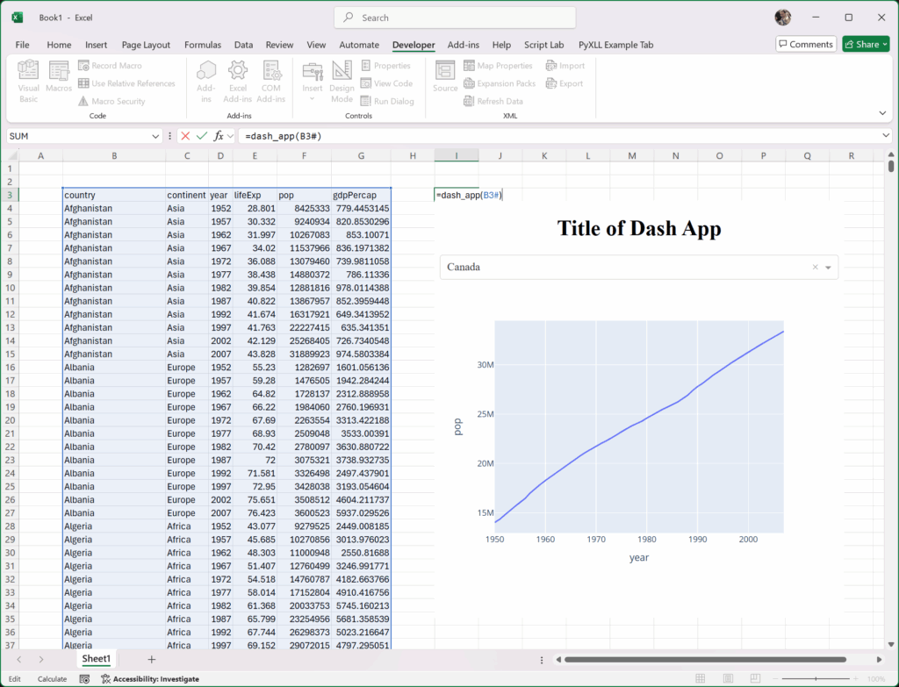Click the zoom slider in status bar

tap(816, 678)
